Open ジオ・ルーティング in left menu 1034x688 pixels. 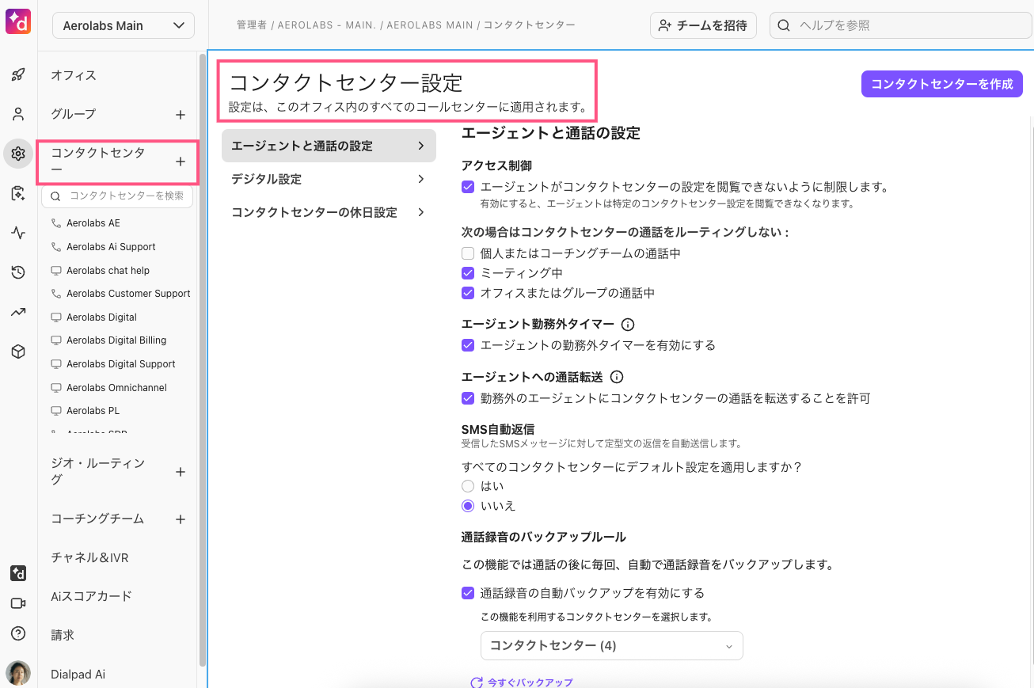pyautogui.click(x=98, y=471)
